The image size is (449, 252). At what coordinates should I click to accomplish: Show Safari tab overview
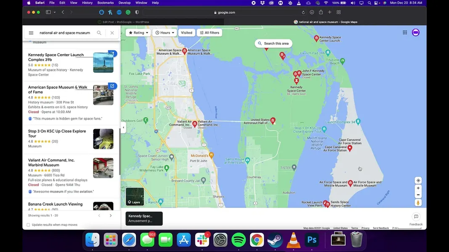point(339,12)
